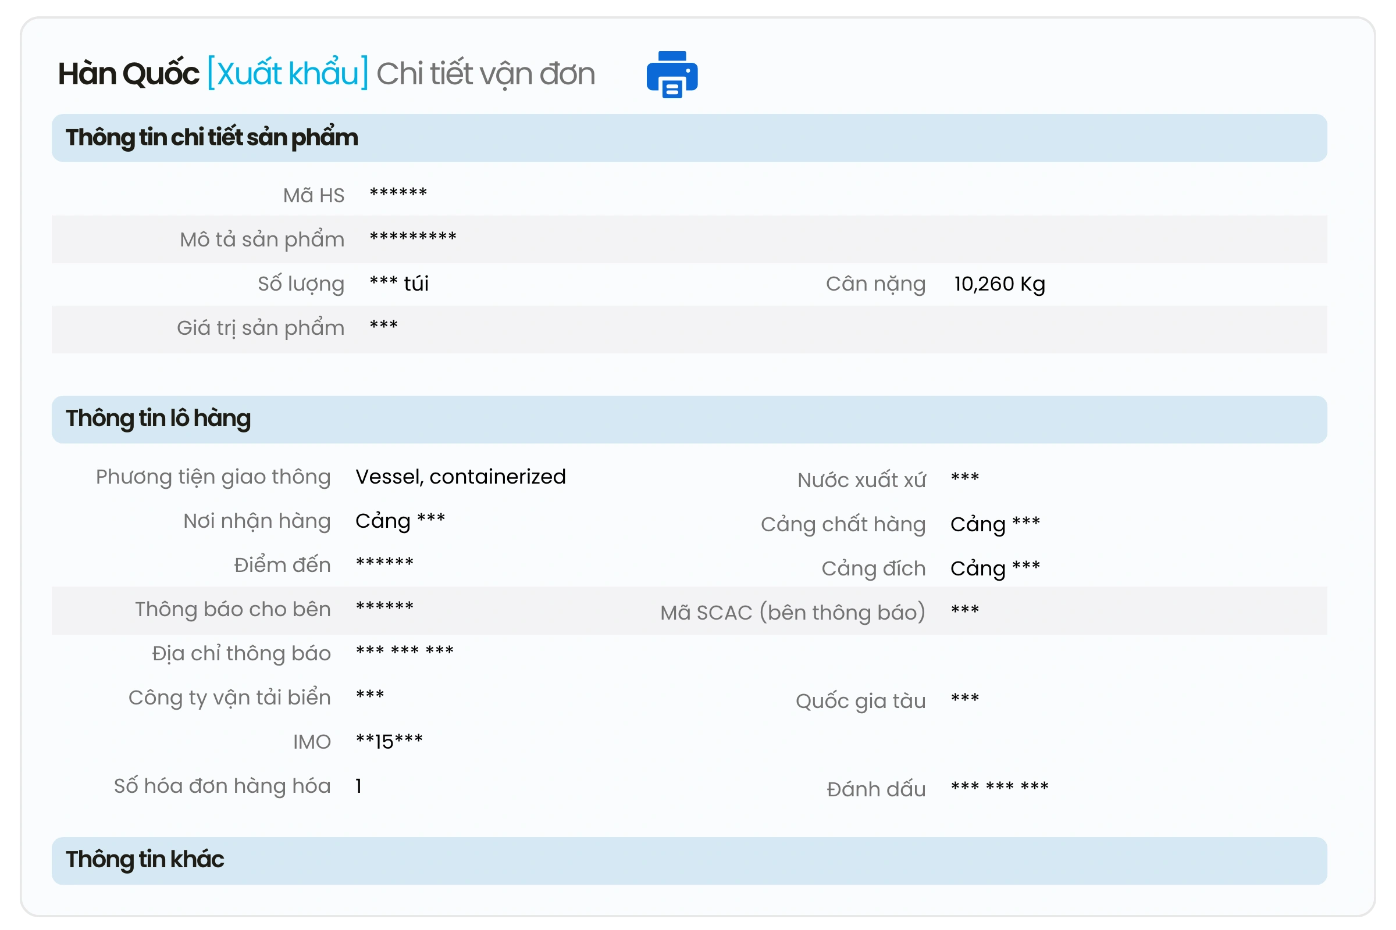1396x930 pixels.
Task: Select the 'Mã HS' label
Action: (314, 195)
